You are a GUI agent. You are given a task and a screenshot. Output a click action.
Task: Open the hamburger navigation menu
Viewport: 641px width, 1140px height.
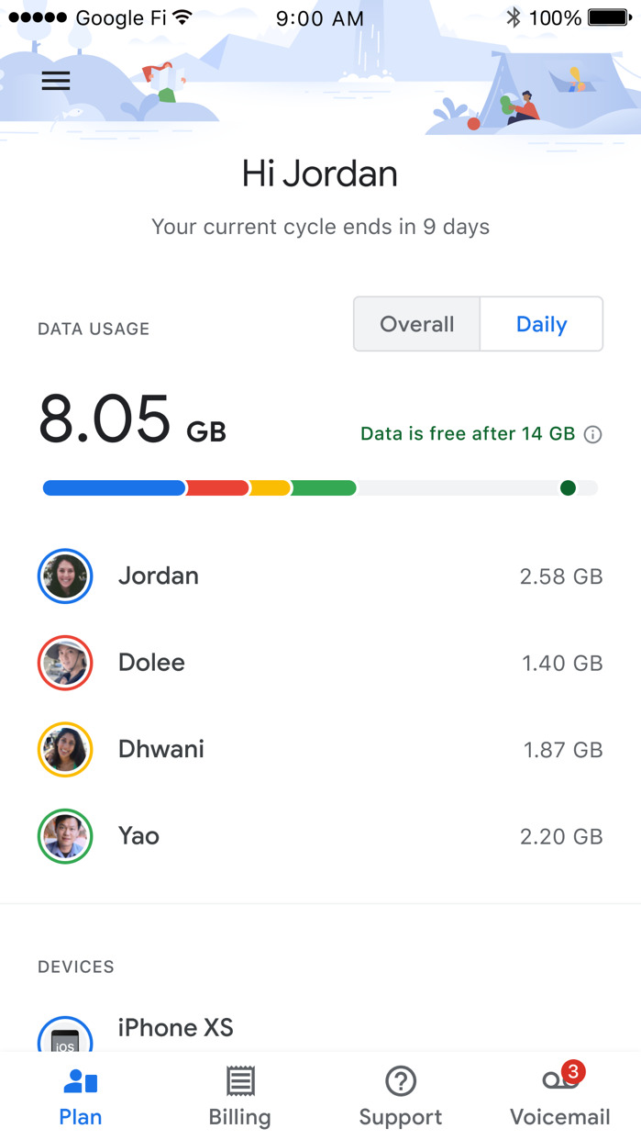click(x=56, y=81)
